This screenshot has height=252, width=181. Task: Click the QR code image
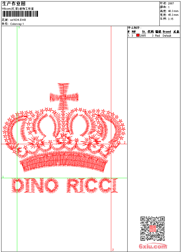coord(153,229)
